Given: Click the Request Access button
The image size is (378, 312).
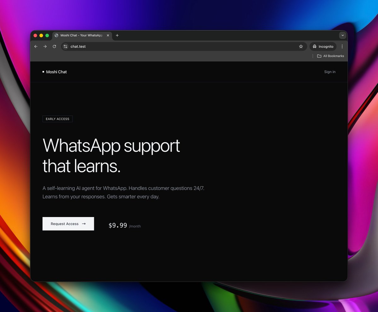Looking at the screenshot, I should 68,224.
